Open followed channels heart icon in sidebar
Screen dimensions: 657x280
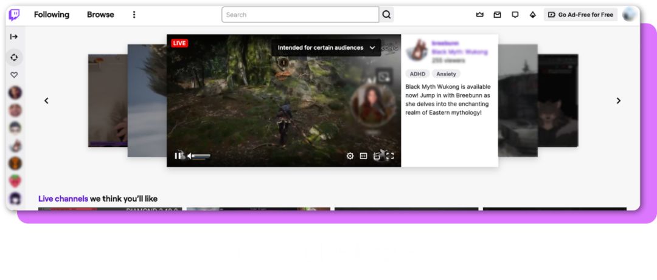14,75
